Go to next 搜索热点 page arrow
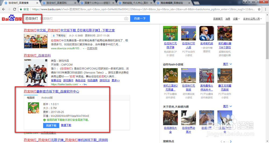The width and height of the screenshot is (269, 143). click(x=231, y=141)
